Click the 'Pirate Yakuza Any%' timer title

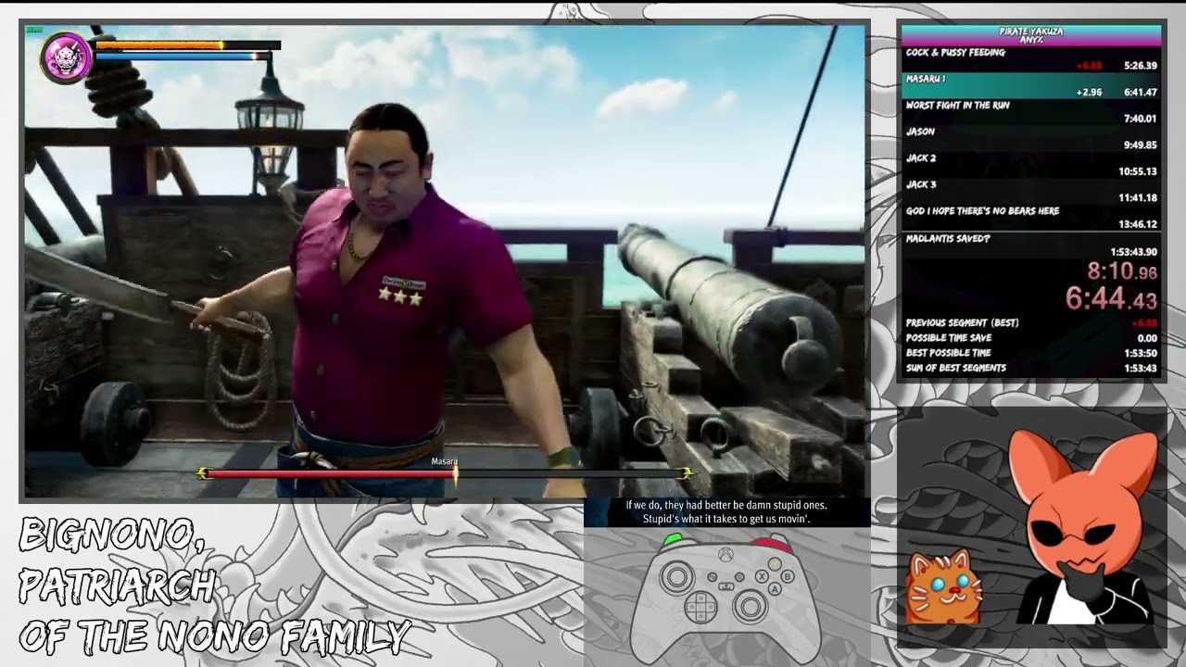1031,35
